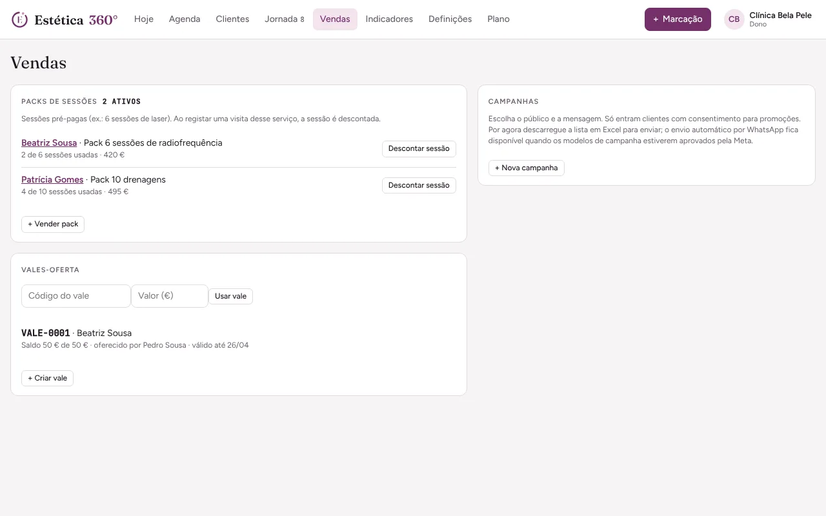The height and width of the screenshot is (516, 826).
Task: Click the 'Pack 6 sessões de radiofrequência' text
Action: click(x=153, y=143)
